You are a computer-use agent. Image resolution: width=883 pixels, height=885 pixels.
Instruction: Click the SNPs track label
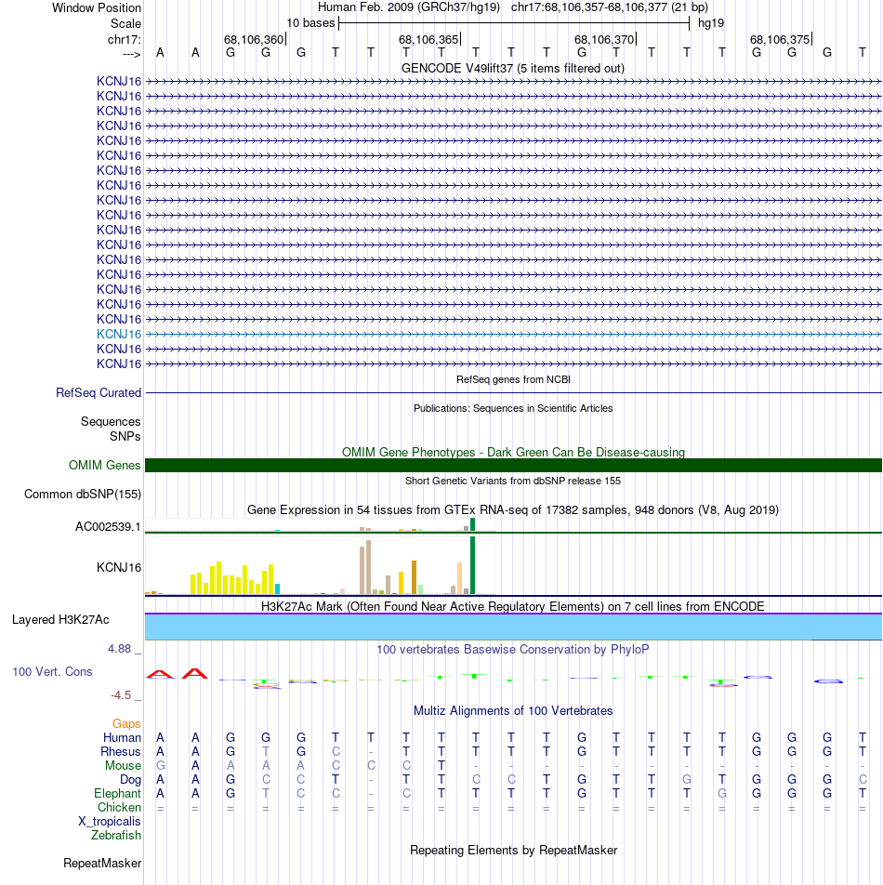pyautogui.click(x=125, y=436)
